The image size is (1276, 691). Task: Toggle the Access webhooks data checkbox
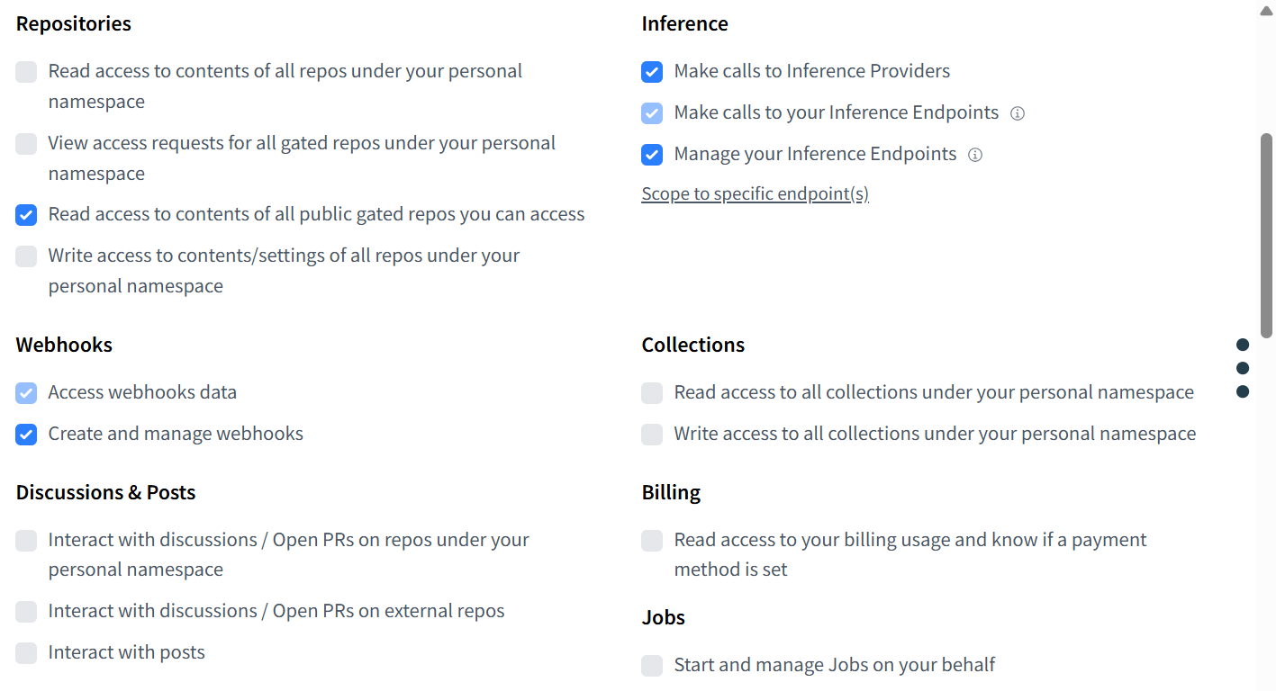pyautogui.click(x=26, y=393)
